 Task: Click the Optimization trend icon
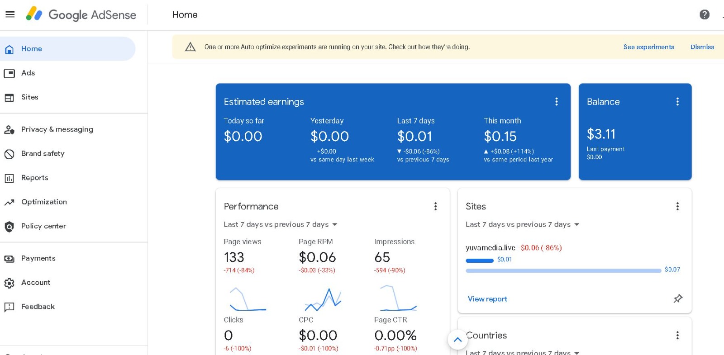pyautogui.click(x=9, y=203)
